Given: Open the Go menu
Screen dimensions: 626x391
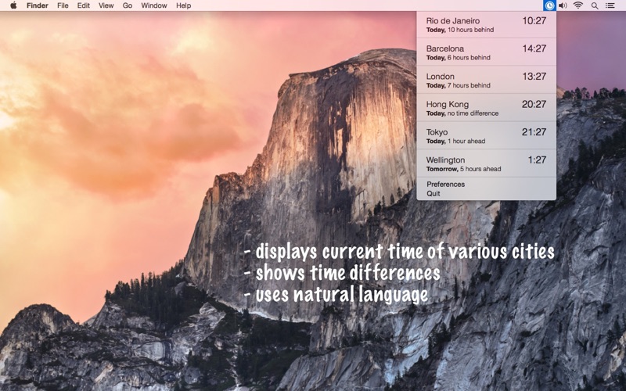Looking at the screenshot, I should (x=128, y=5).
